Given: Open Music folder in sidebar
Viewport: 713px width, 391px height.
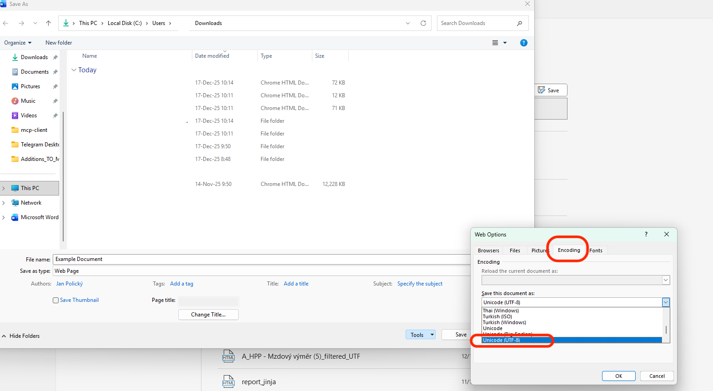Looking at the screenshot, I should [x=28, y=101].
